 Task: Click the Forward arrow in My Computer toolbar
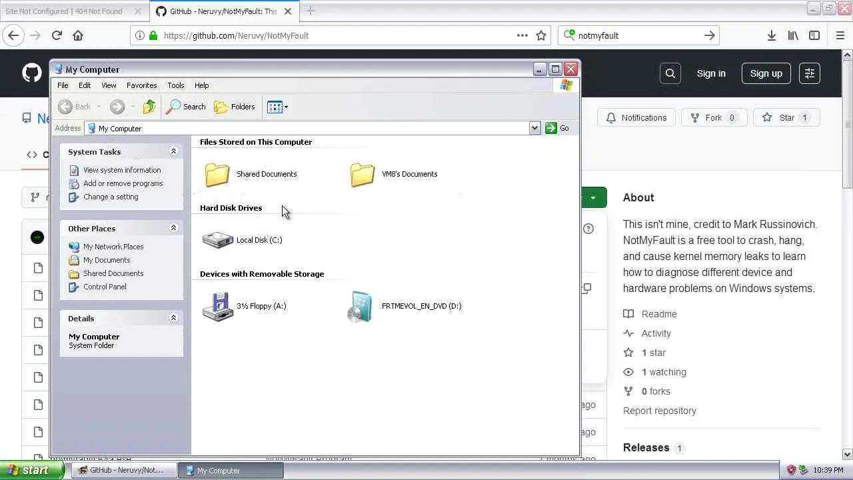click(x=117, y=107)
